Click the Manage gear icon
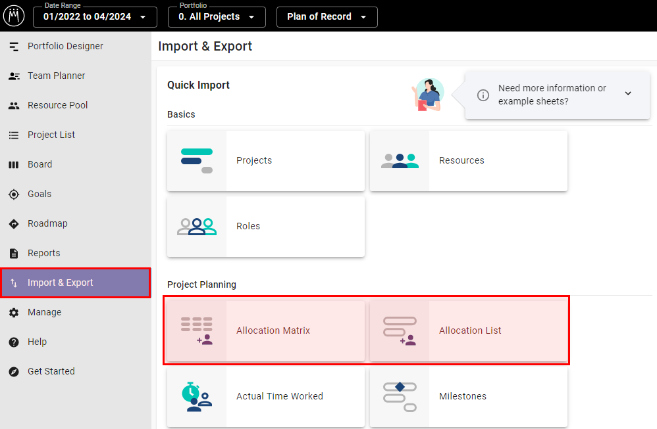 (x=14, y=313)
